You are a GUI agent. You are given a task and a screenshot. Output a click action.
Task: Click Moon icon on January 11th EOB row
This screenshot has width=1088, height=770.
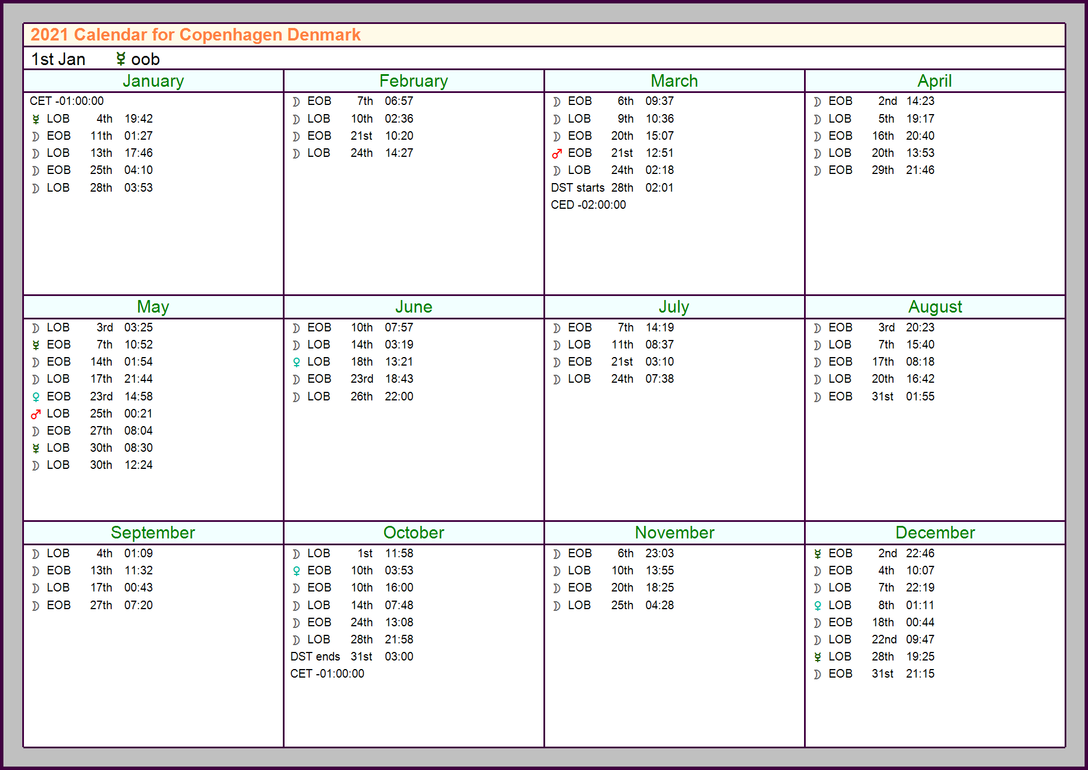[36, 136]
